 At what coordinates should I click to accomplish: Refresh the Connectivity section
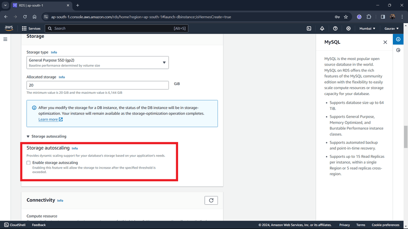pyautogui.click(x=211, y=200)
